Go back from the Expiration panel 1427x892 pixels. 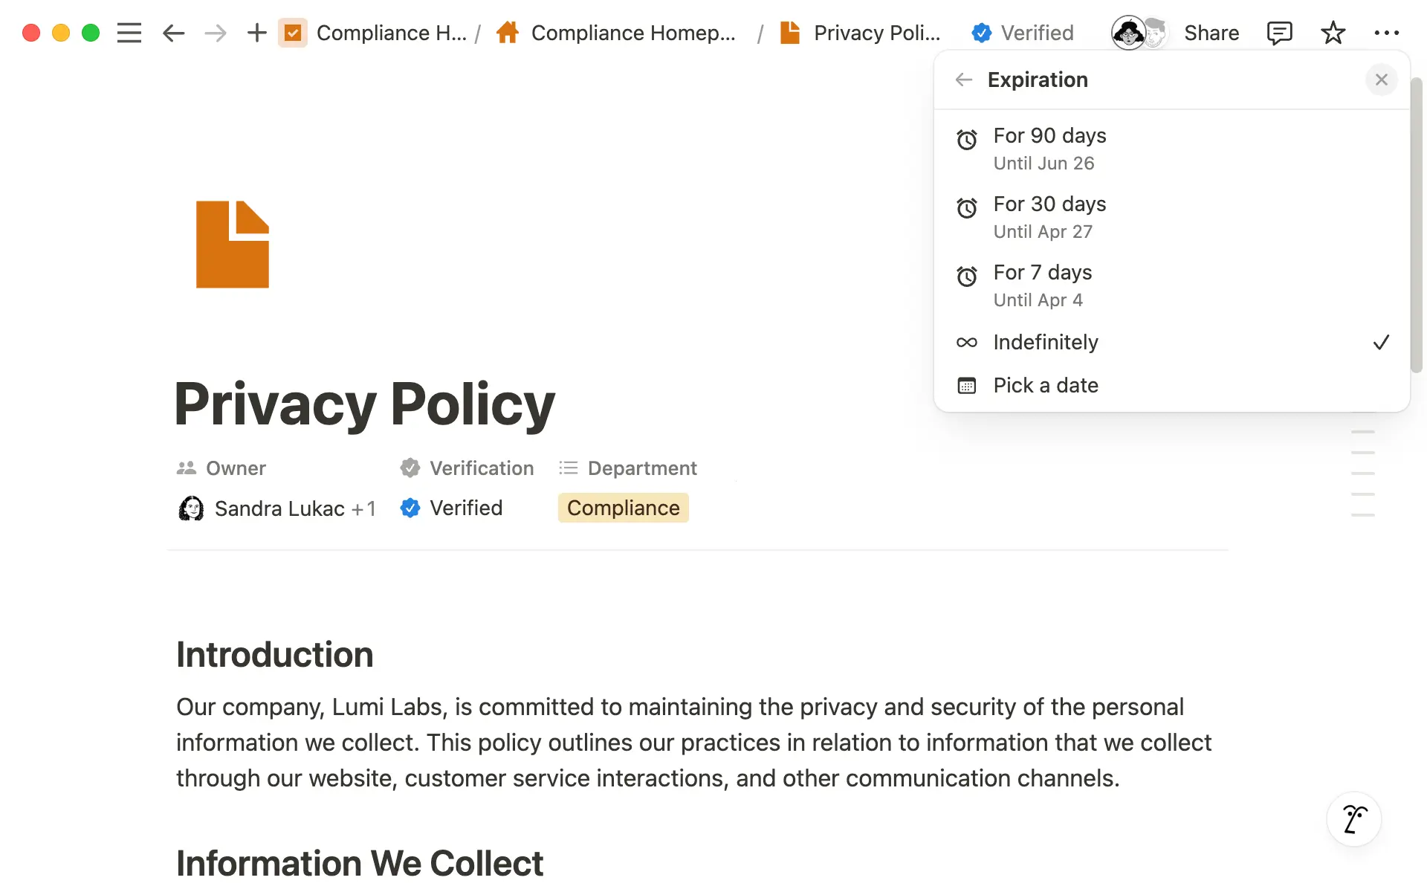(964, 80)
